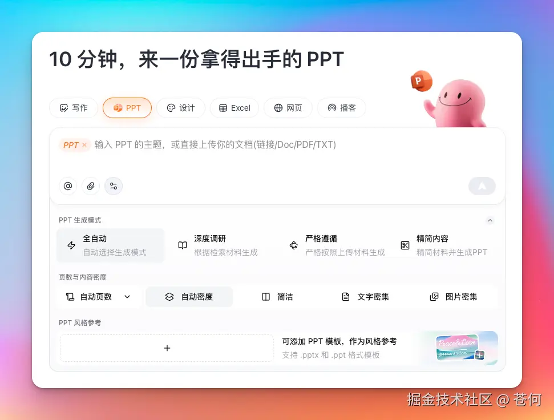Click the 文字密集 document icon
Image resolution: width=554 pixels, height=420 pixels.
tap(346, 296)
